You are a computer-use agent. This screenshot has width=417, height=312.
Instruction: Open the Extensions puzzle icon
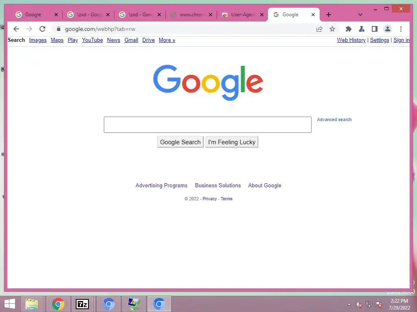[349, 29]
